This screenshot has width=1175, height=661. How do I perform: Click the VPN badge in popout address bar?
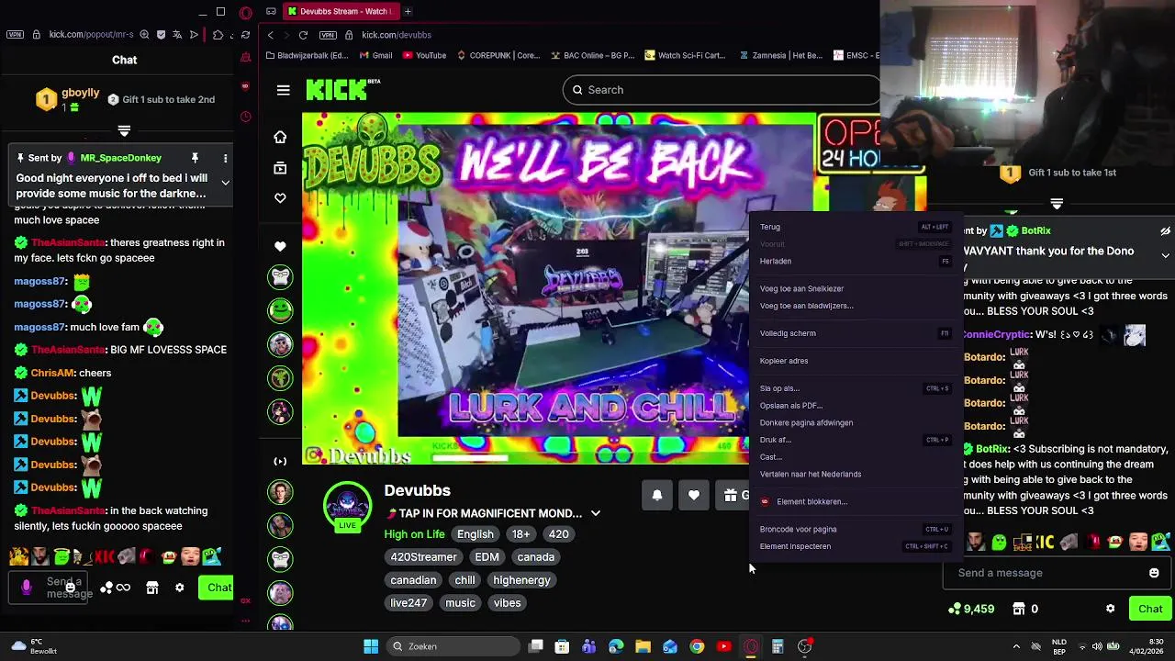(15, 35)
